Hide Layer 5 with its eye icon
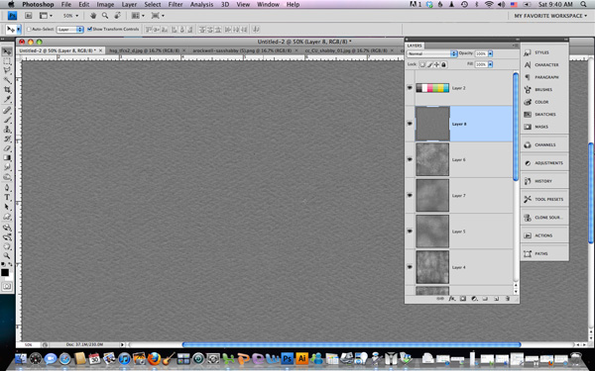 coord(410,231)
